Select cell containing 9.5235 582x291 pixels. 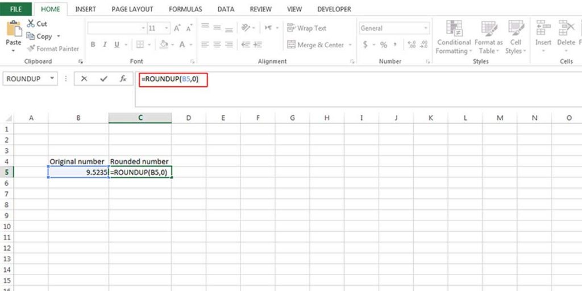point(78,172)
